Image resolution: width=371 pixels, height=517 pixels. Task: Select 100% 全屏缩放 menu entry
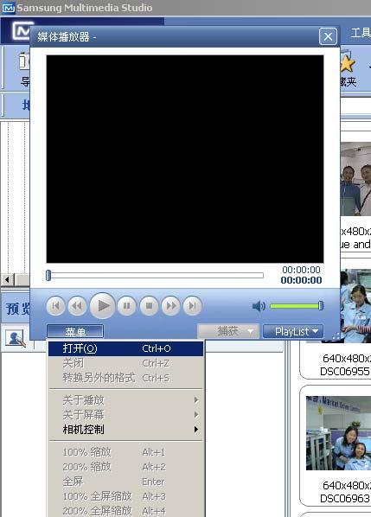tap(125, 496)
